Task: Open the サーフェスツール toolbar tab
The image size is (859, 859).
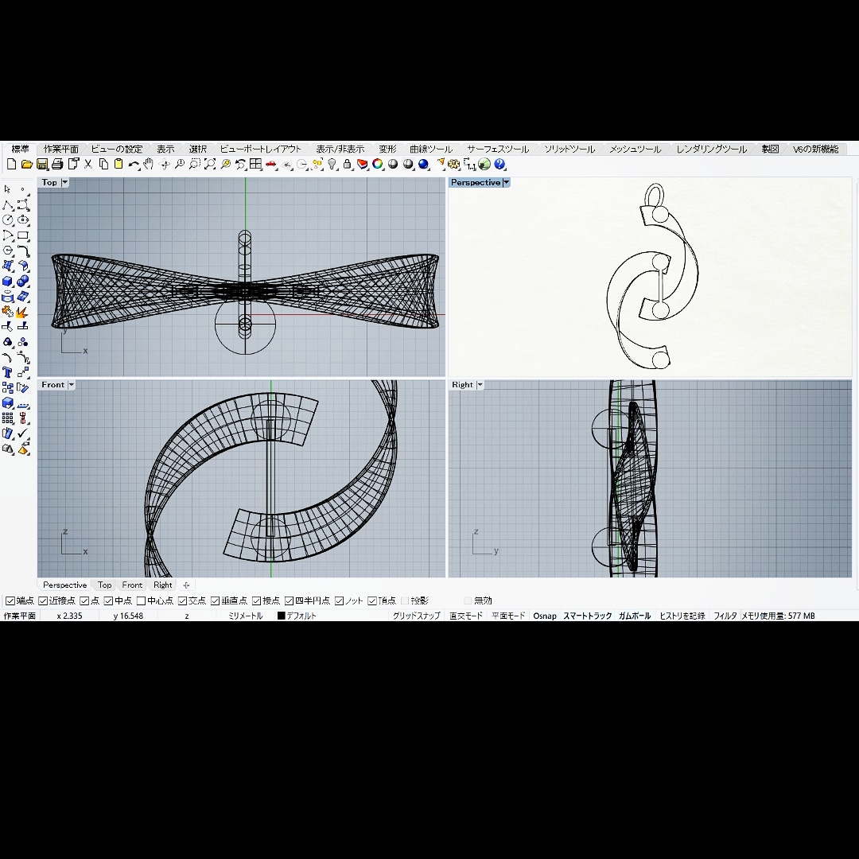Action: tap(498, 149)
